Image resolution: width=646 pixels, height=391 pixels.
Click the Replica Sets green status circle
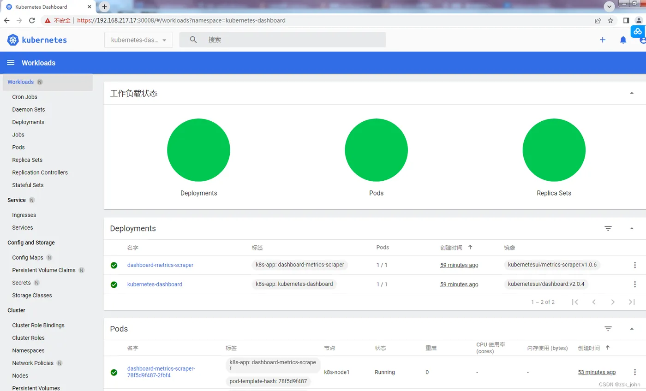554,150
